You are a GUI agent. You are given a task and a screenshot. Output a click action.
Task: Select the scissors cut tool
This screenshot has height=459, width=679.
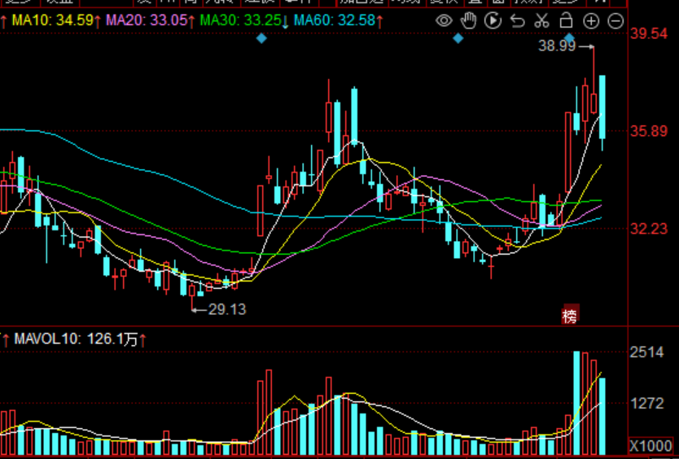(x=541, y=21)
